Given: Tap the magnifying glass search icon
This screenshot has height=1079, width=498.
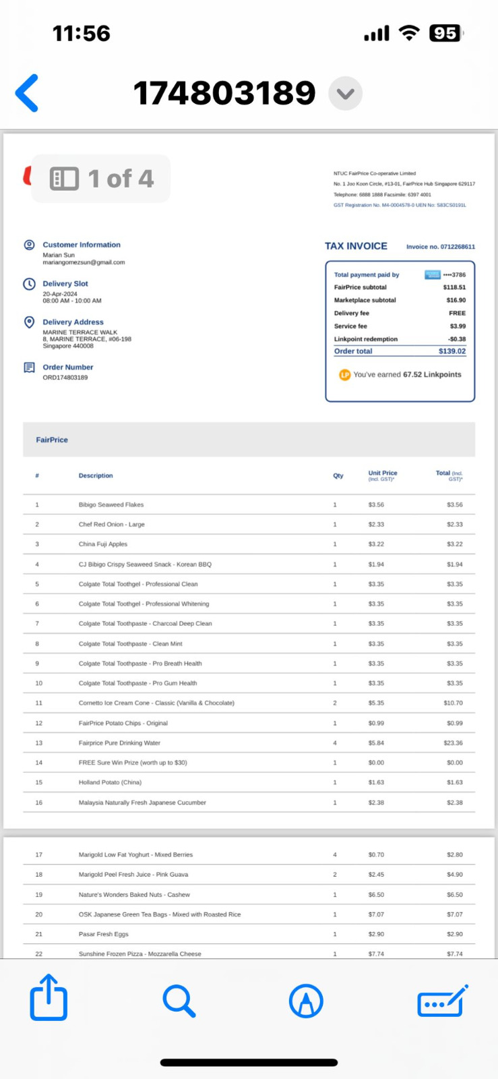Looking at the screenshot, I should [179, 1001].
